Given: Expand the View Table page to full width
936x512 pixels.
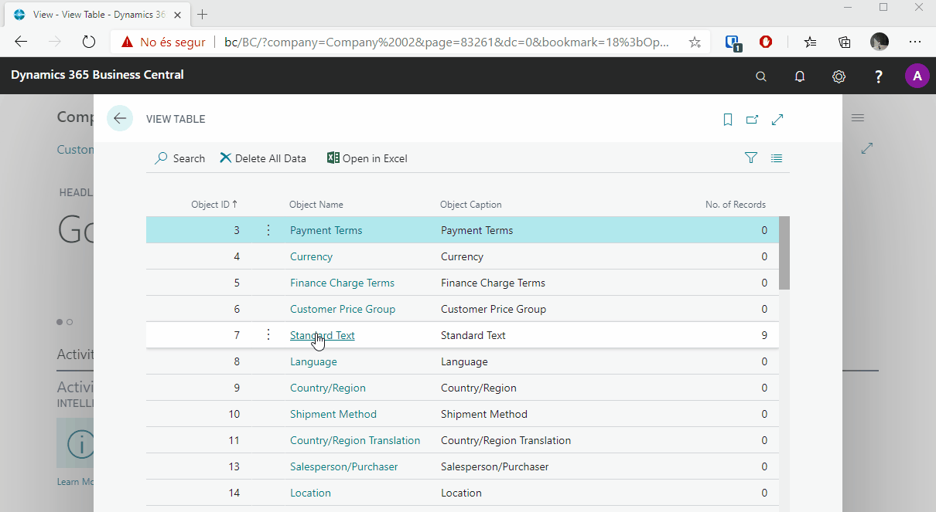Looking at the screenshot, I should pyautogui.click(x=777, y=119).
